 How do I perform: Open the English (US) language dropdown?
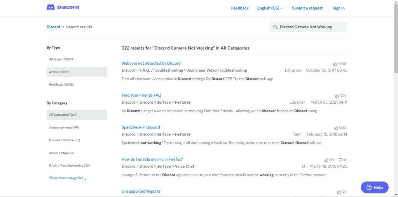[x=270, y=8]
